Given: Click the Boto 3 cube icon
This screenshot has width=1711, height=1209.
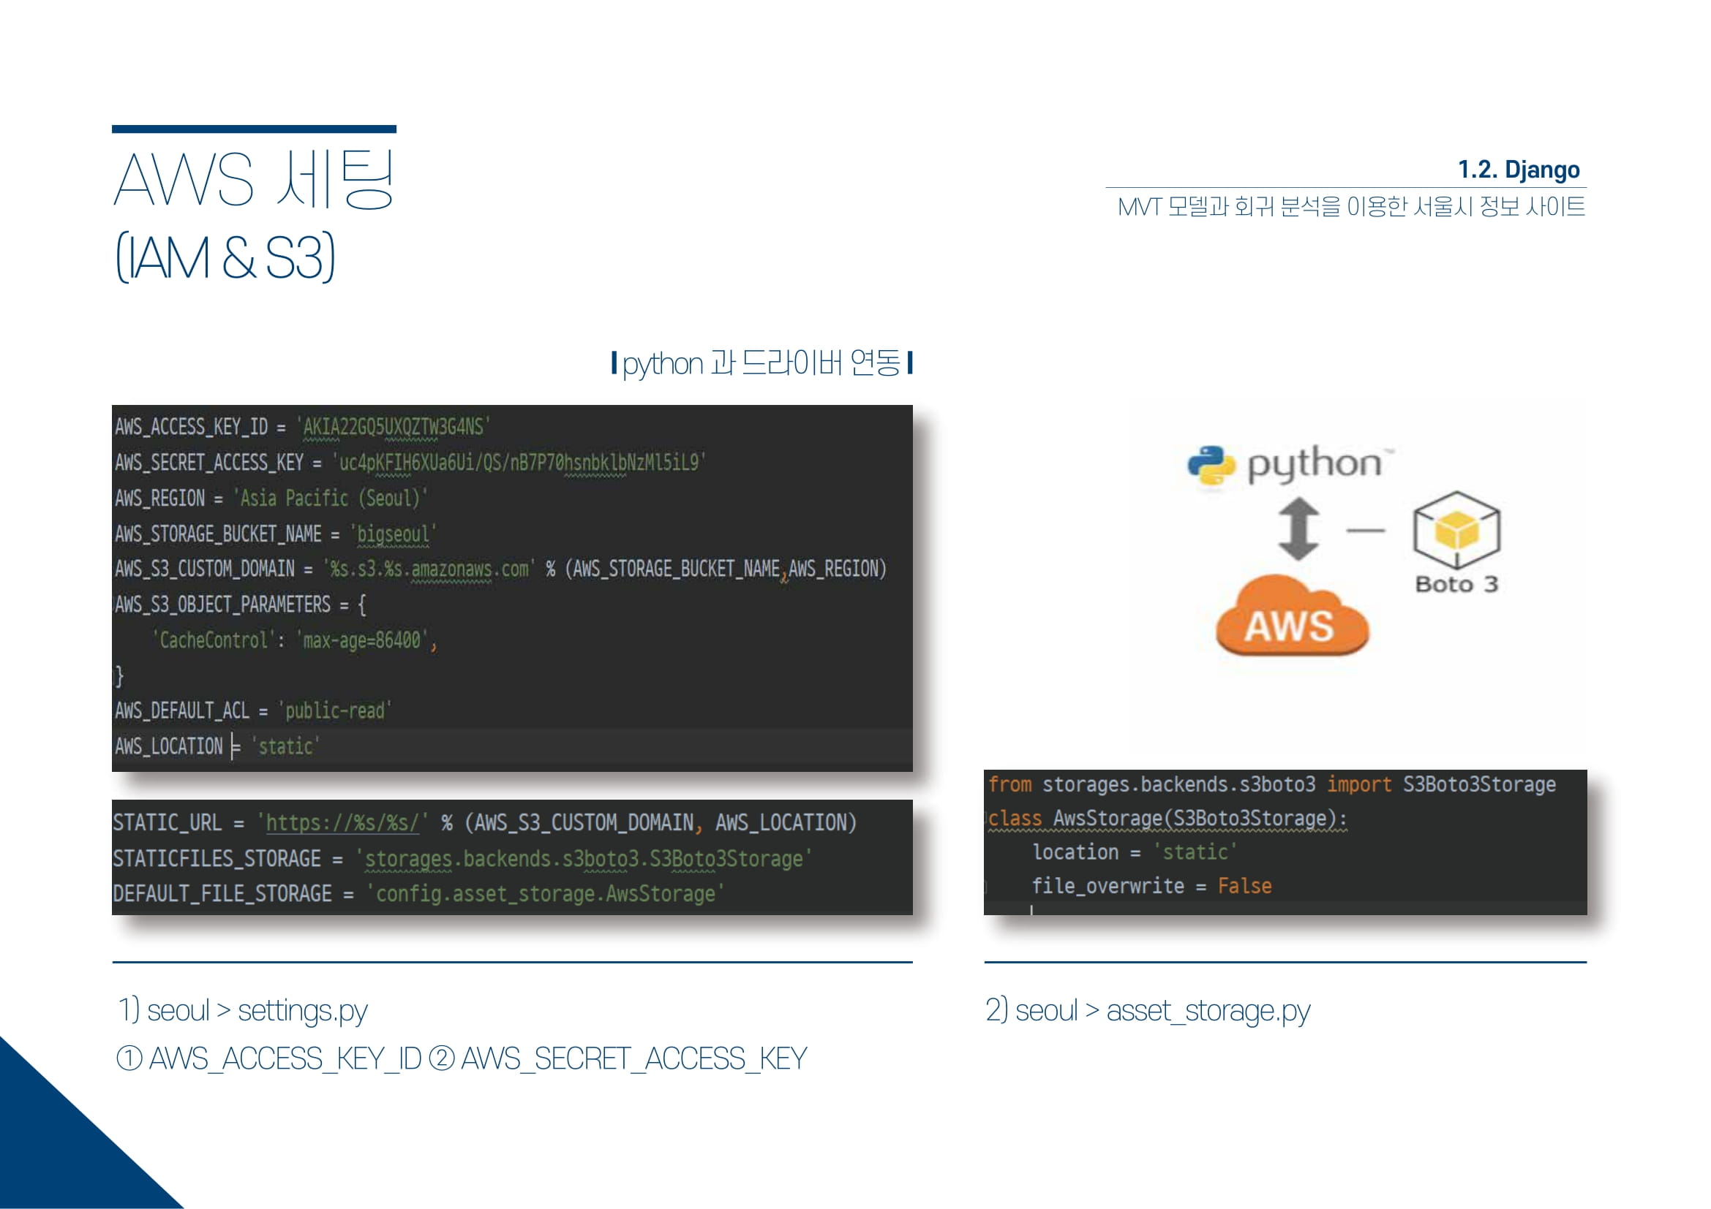Looking at the screenshot, I should [x=1457, y=529].
